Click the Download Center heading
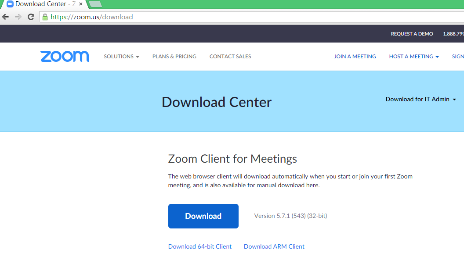This screenshot has width=464, height=278. point(217,102)
